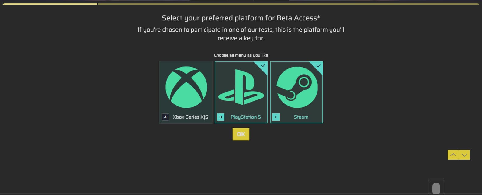Viewport: 482px width, 195px height.
Task: Uncheck the PlayStation 5 checkmark corner
Action: point(263,65)
